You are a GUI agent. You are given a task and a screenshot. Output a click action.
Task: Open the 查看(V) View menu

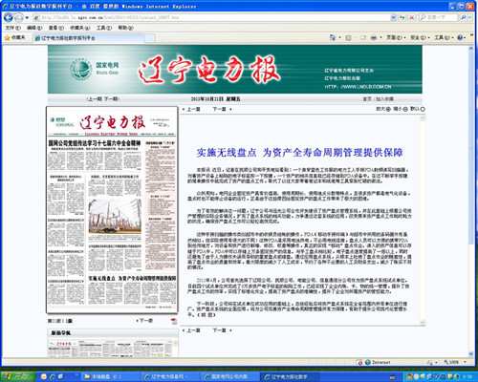[x=56, y=28]
